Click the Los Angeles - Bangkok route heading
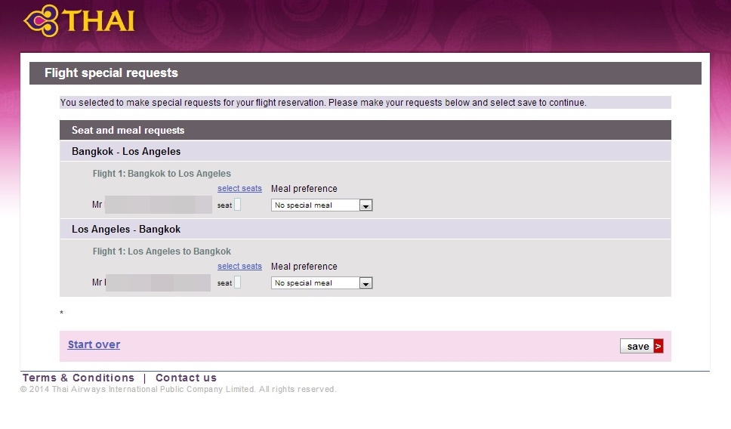The width and height of the screenshot is (731, 429). tap(126, 229)
